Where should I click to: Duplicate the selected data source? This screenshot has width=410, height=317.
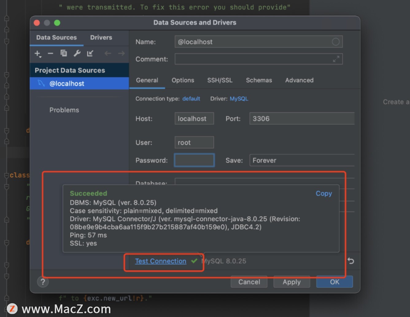(x=64, y=53)
